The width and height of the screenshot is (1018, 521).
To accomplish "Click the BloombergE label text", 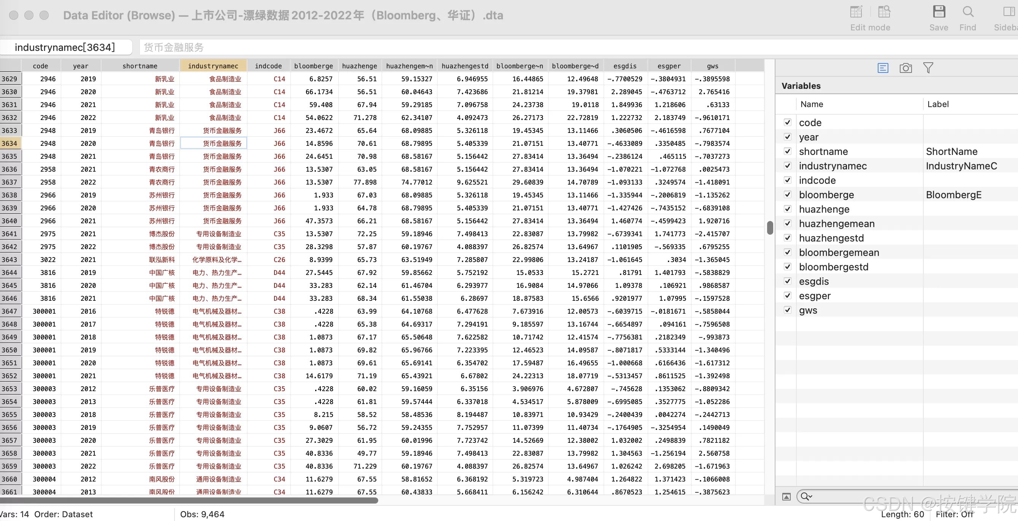I will (954, 195).
